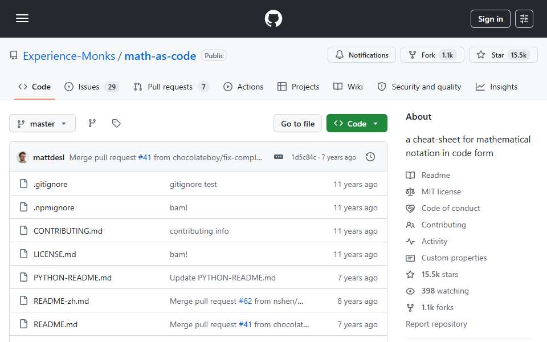Fork the repository
This screenshot has width=547, height=342.
(432, 55)
